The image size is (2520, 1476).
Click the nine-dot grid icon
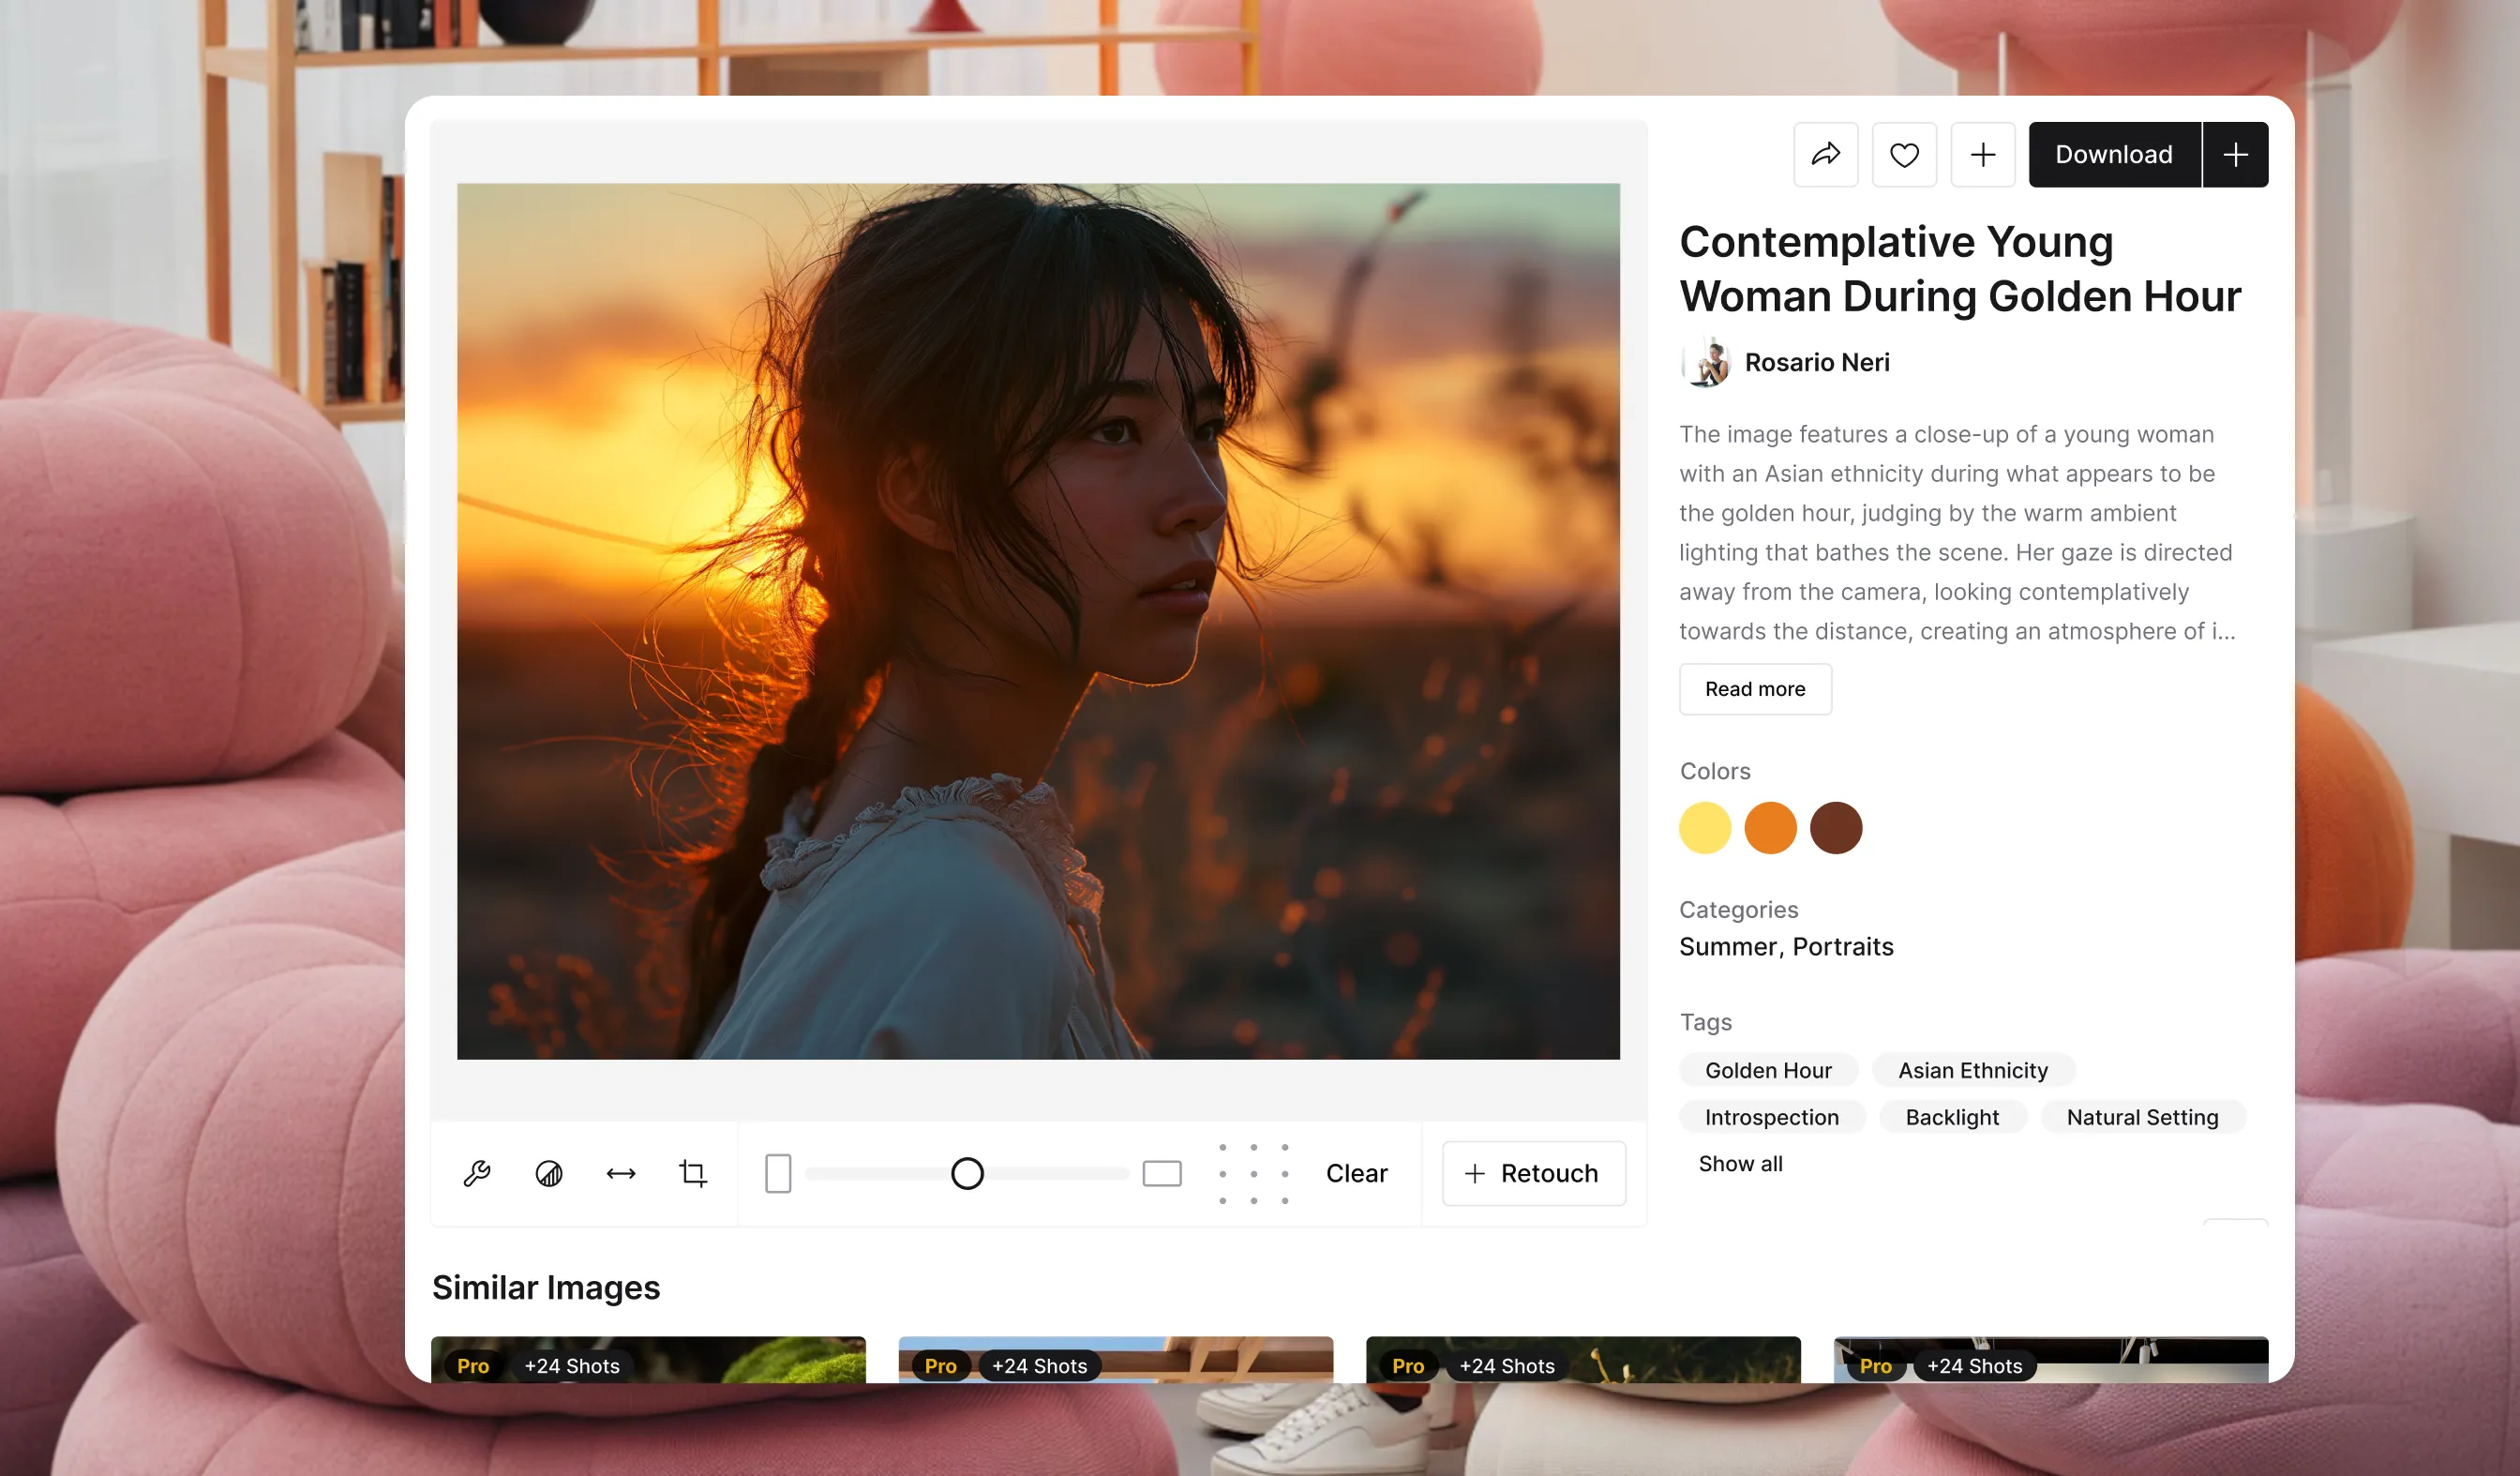point(1253,1173)
